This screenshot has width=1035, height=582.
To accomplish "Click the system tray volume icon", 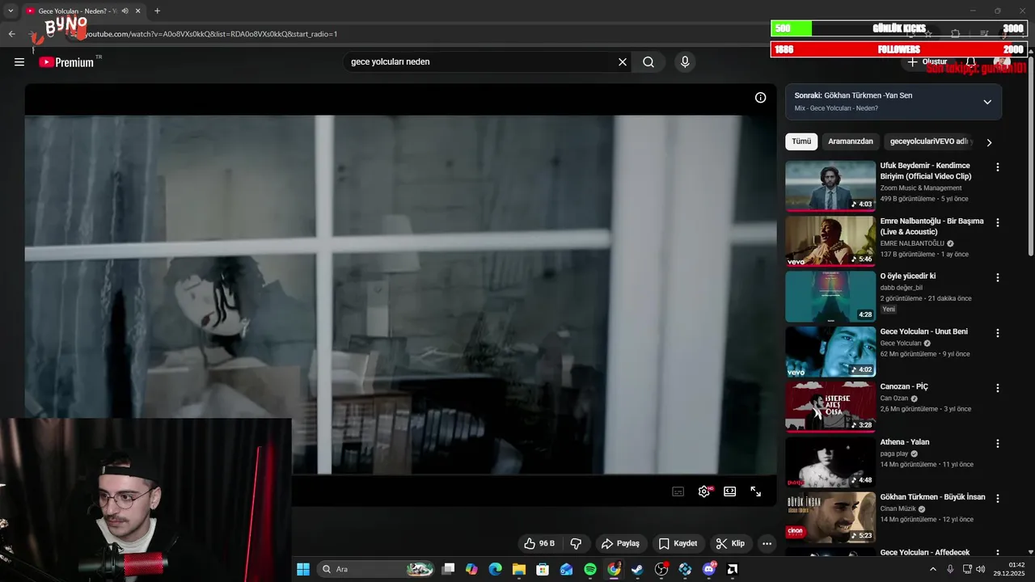I will coord(981,569).
